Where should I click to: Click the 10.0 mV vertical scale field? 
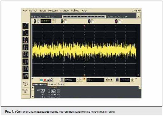[x=46, y=21]
